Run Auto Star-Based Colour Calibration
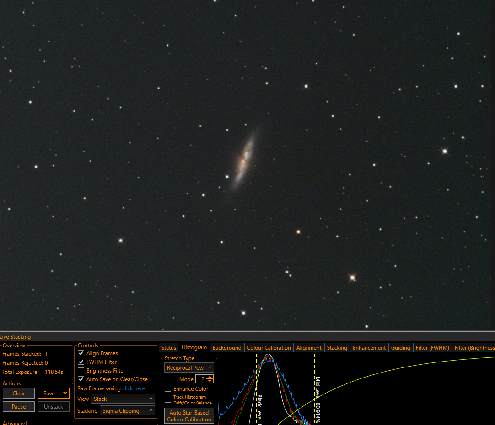 (189, 416)
